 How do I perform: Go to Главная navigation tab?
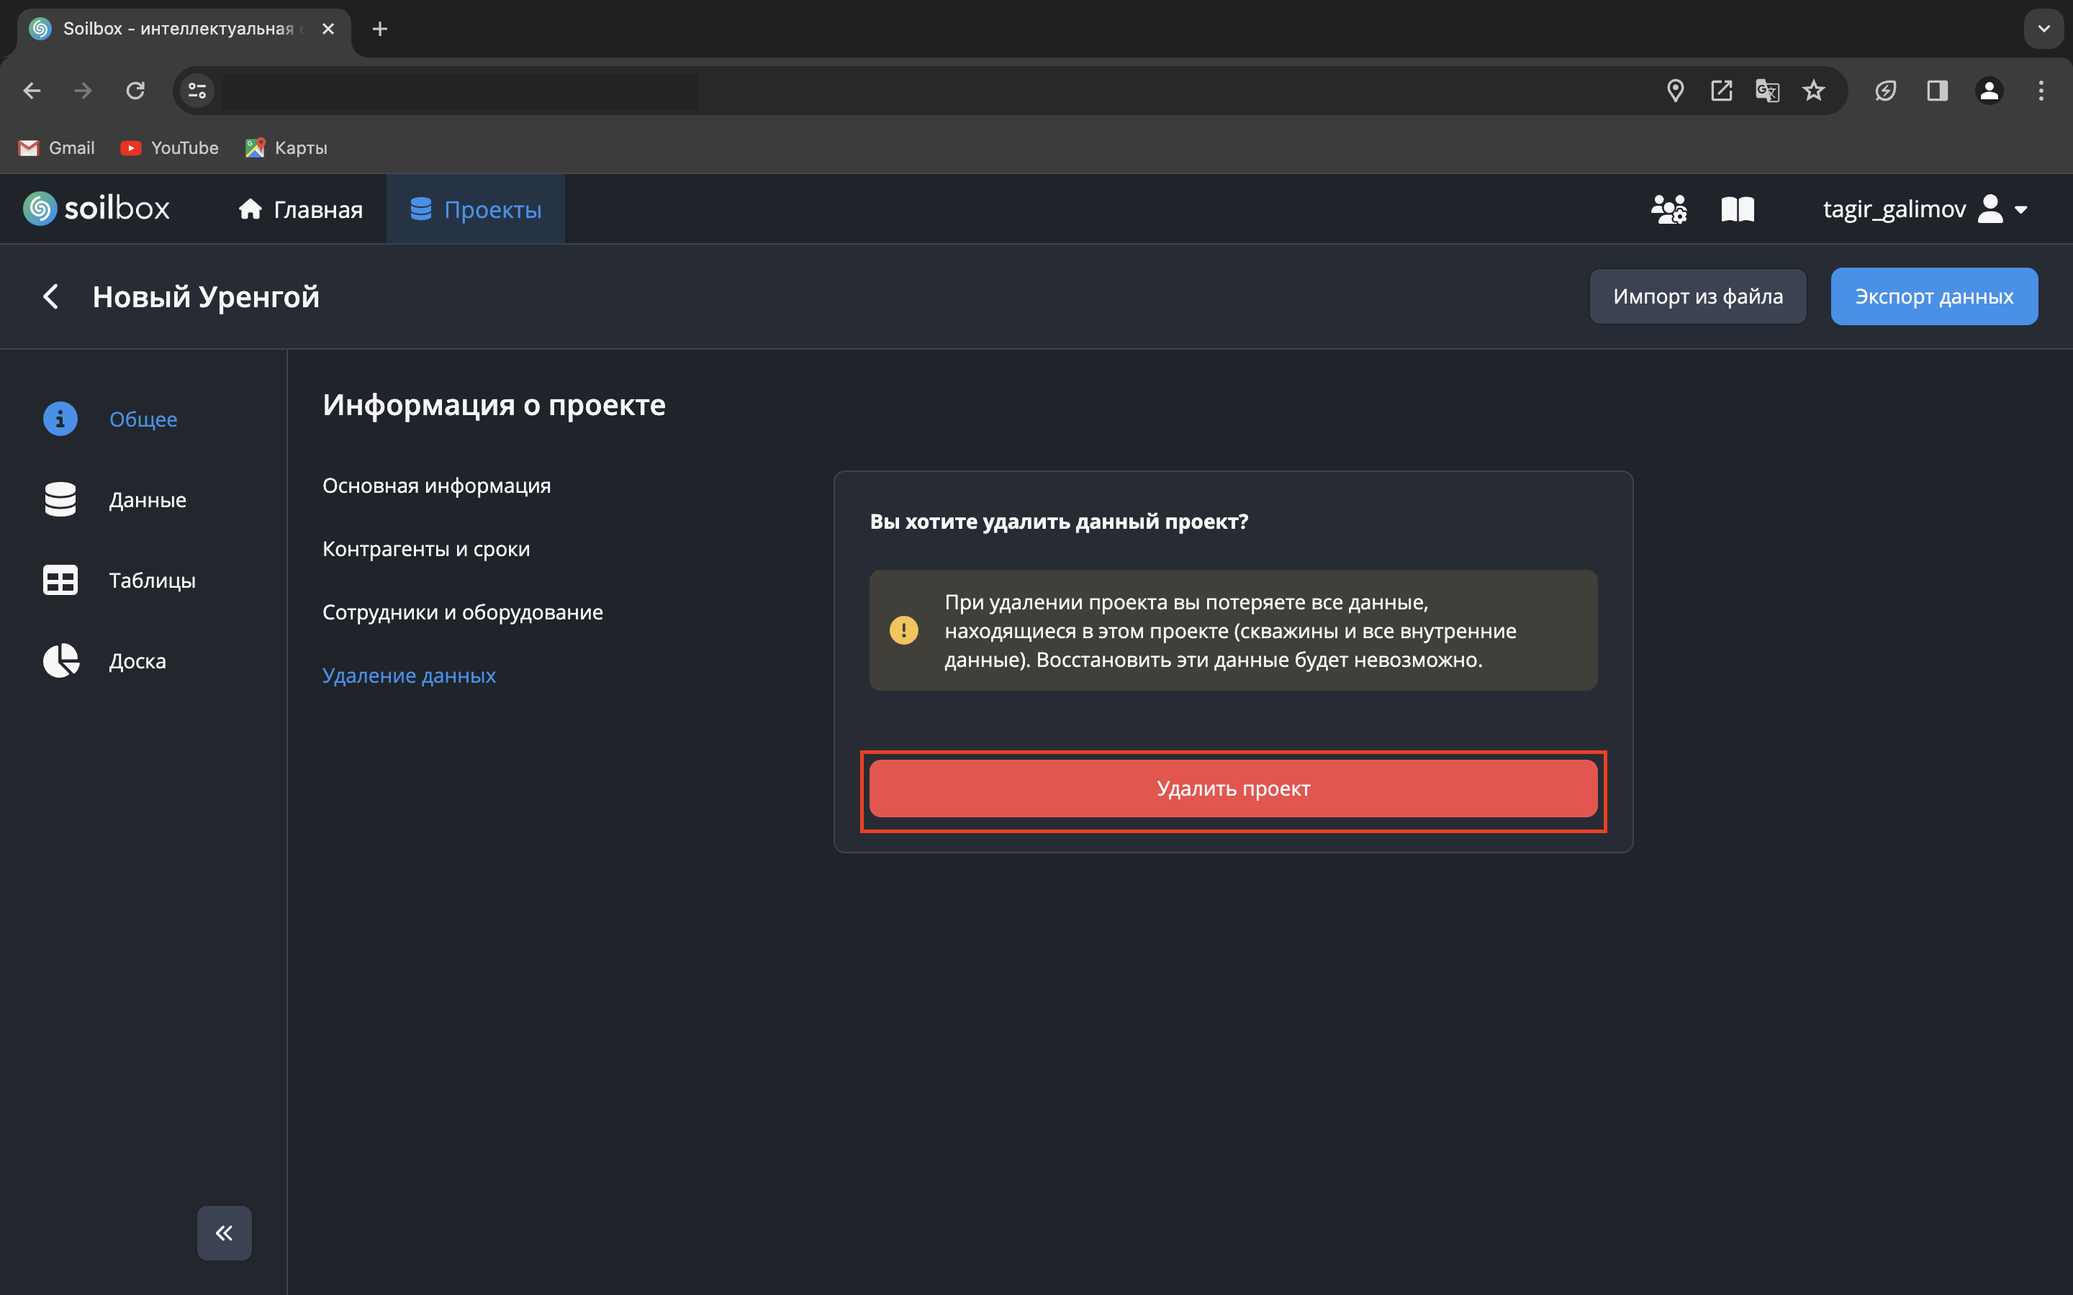[301, 209]
